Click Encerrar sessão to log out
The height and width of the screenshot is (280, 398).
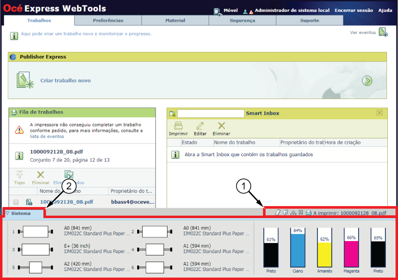(354, 10)
